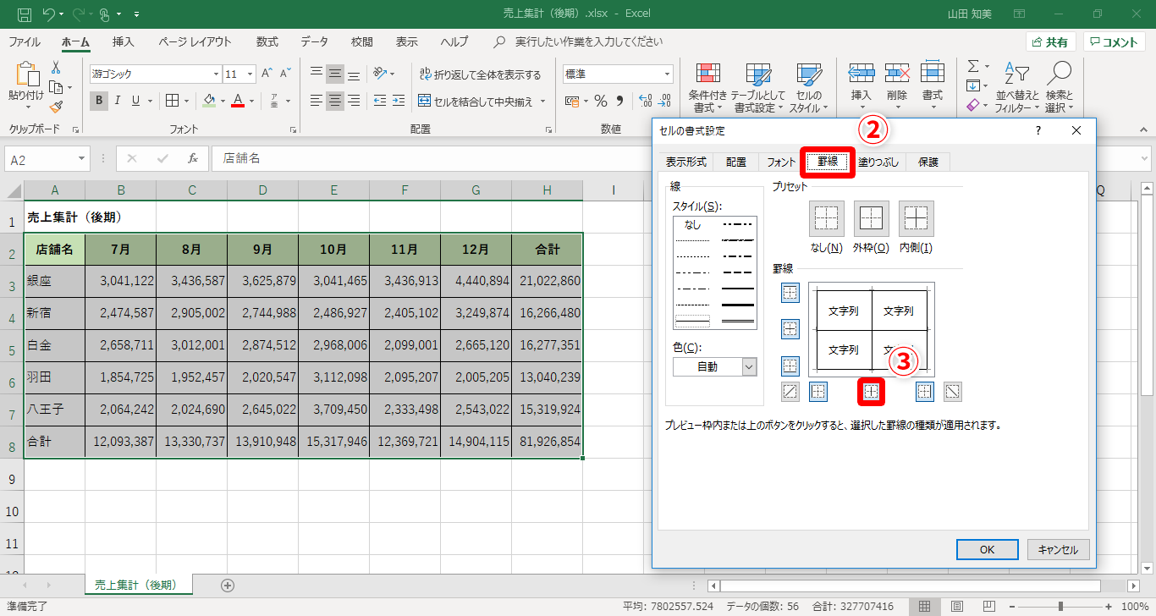Screen dimensions: 1156x616
Task: Open the ファイル menu tab
Action: pyautogui.click(x=24, y=41)
